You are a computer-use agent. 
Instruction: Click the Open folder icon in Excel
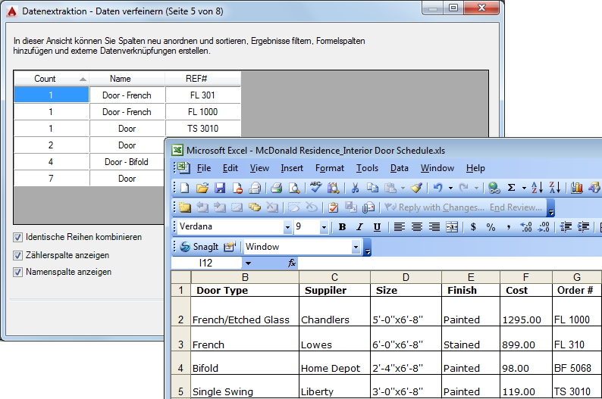click(x=202, y=188)
